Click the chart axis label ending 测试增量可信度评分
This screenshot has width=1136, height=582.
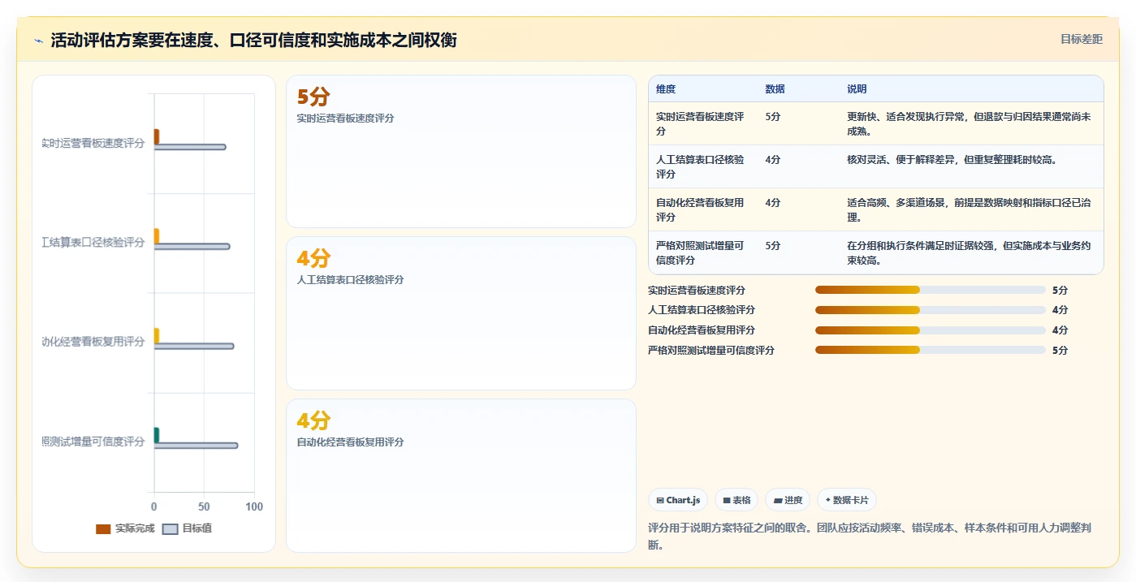coord(93,442)
